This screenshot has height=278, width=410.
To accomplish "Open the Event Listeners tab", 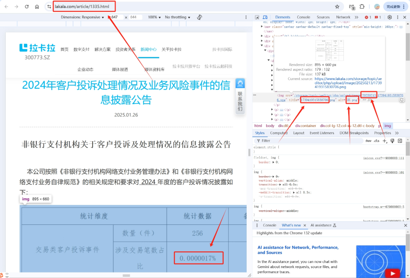I will pos(322,133).
